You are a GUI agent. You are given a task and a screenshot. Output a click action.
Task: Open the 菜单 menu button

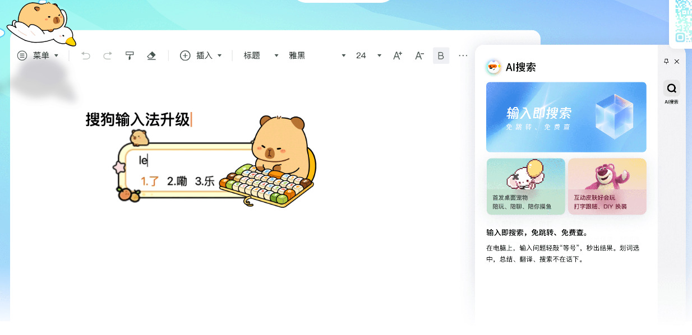38,55
